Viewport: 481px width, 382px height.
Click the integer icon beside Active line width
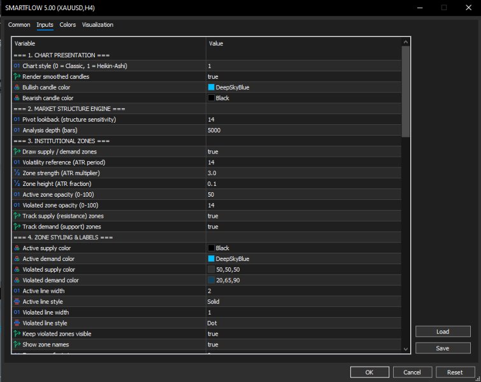(x=17, y=291)
